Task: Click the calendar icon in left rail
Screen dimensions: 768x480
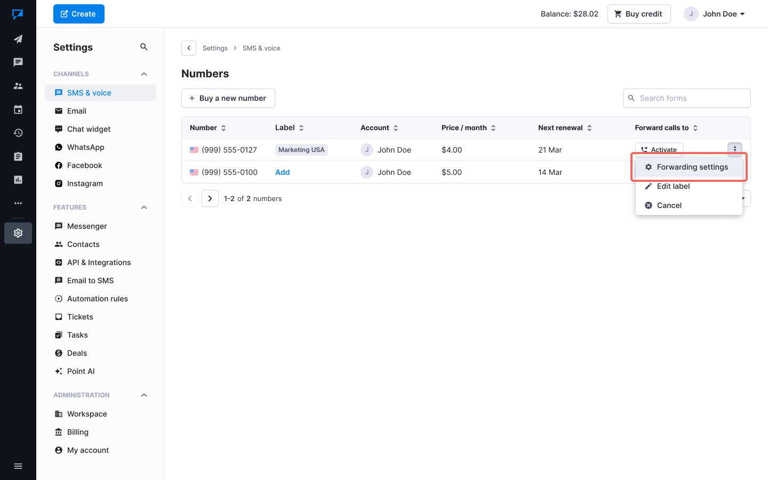Action: coord(18,109)
